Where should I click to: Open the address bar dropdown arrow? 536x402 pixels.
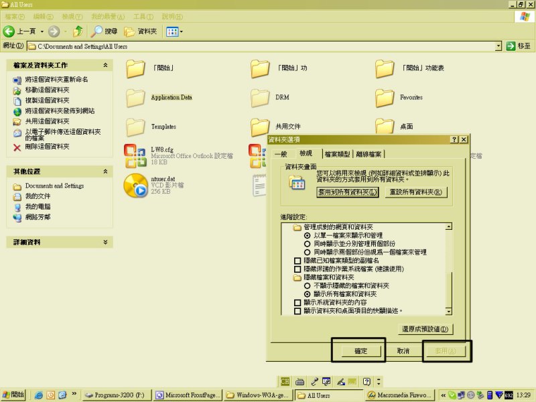(x=498, y=46)
